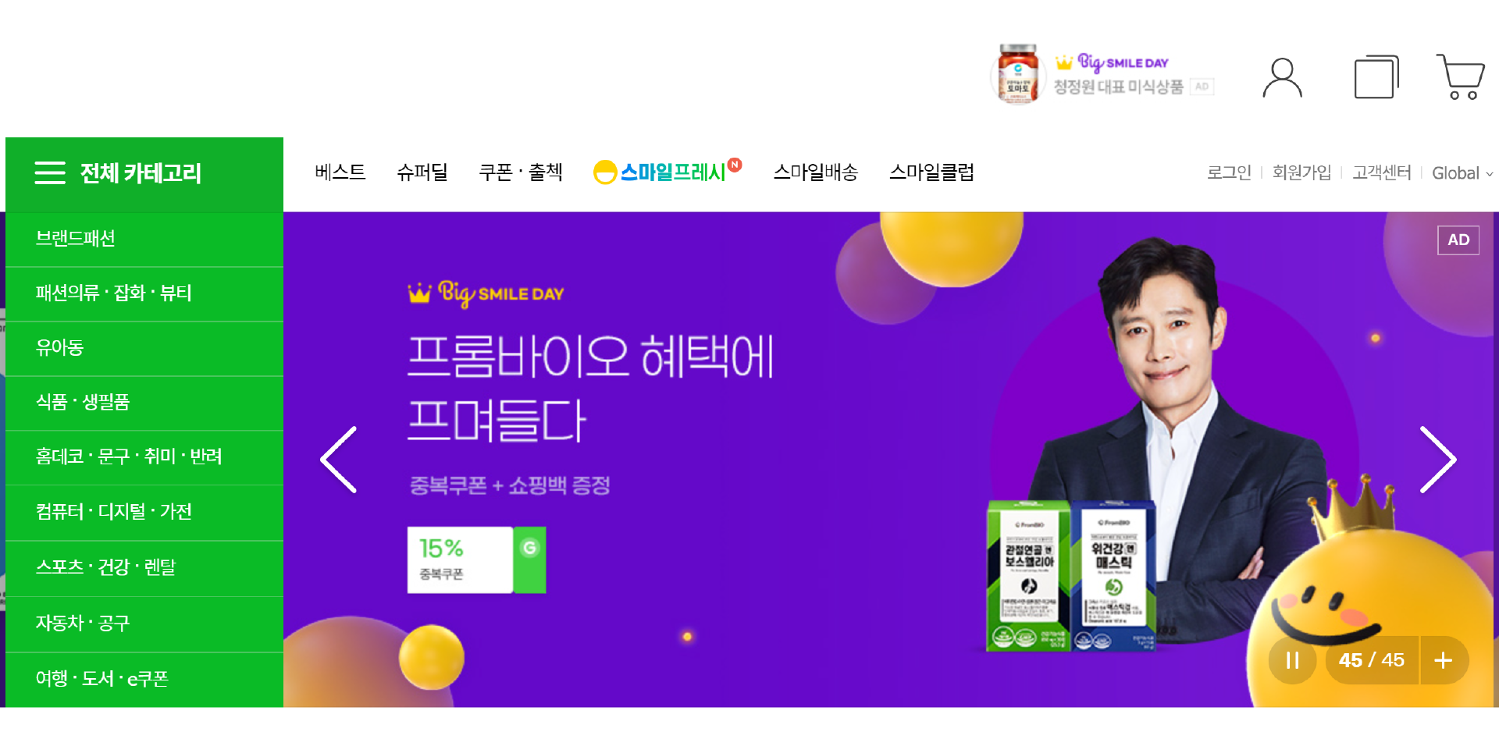This screenshot has width=1499, height=739.
Task: Expand all banners with the plus button
Action: click(1444, 660)
